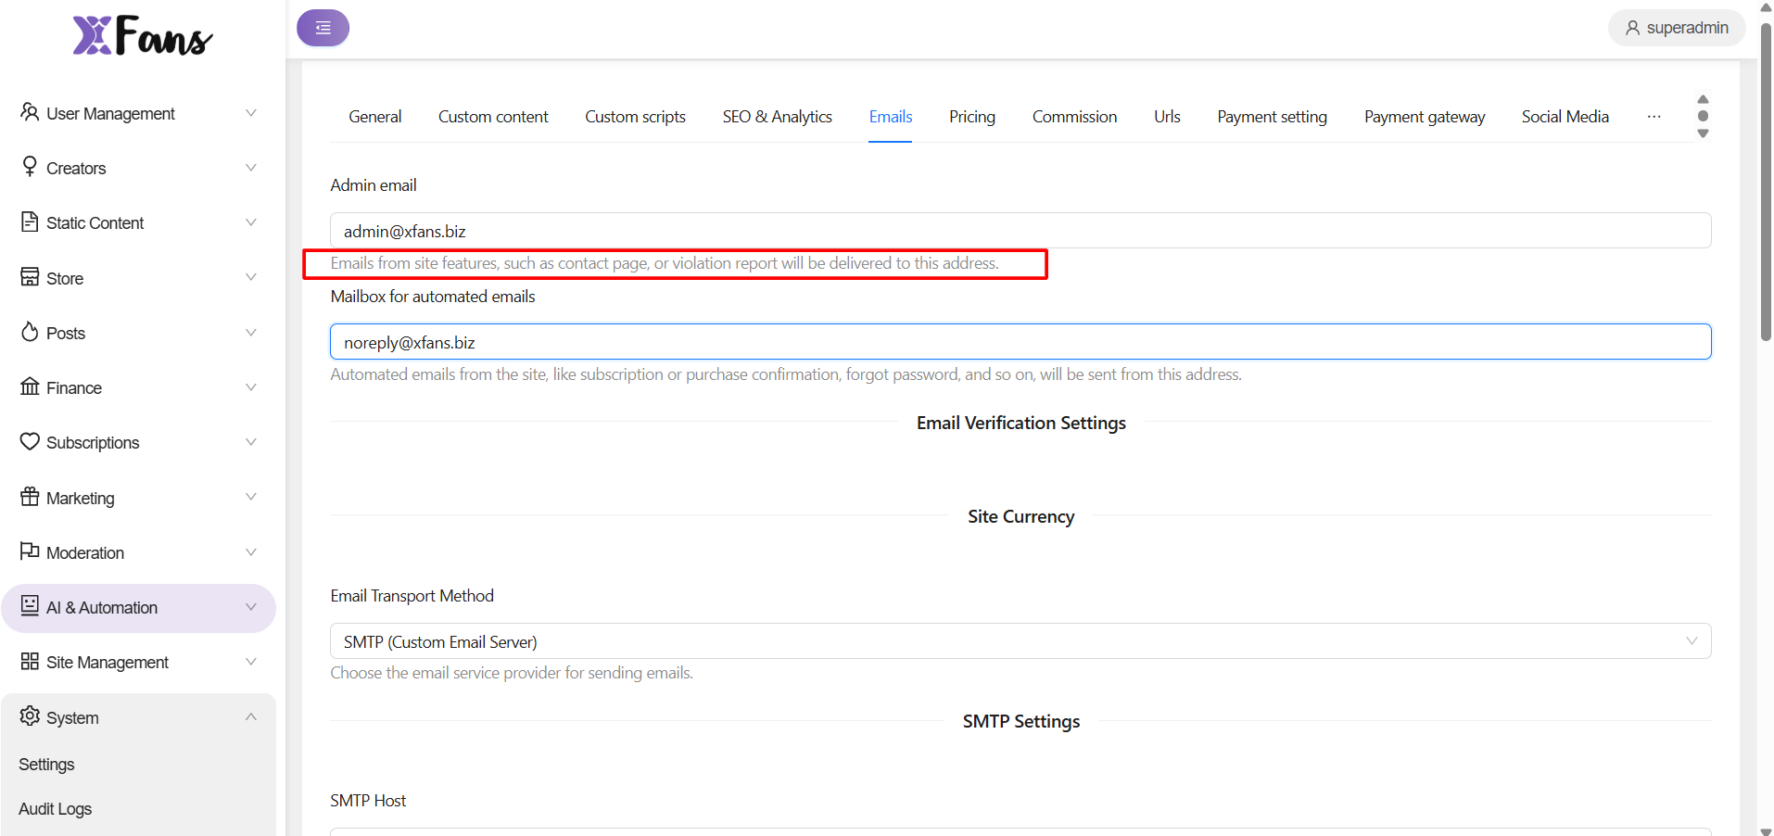Click the Store shop icon
Viewport: 1774px width, 836px height.
click(x=30, y=277)
